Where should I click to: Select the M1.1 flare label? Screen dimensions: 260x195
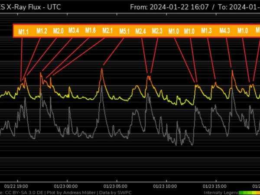(23, 31)
